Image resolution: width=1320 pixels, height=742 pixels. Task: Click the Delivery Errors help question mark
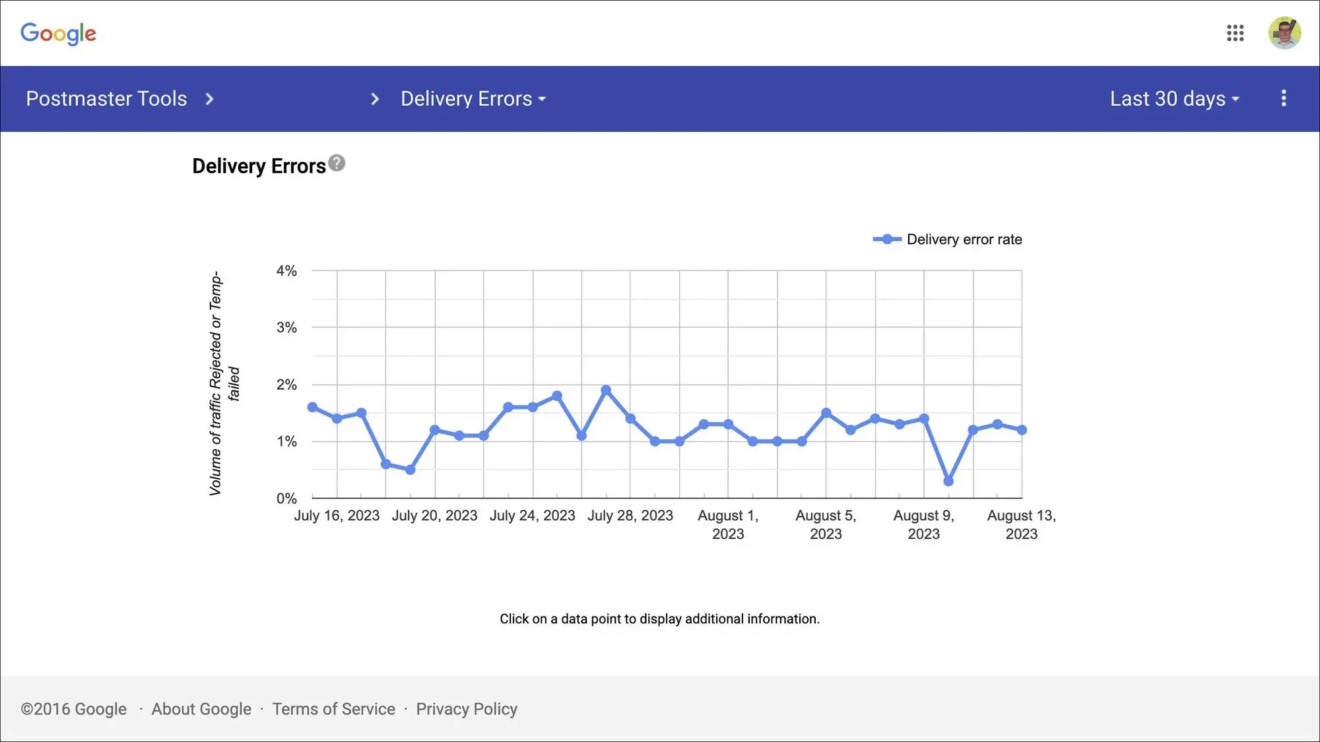[337, 163]
